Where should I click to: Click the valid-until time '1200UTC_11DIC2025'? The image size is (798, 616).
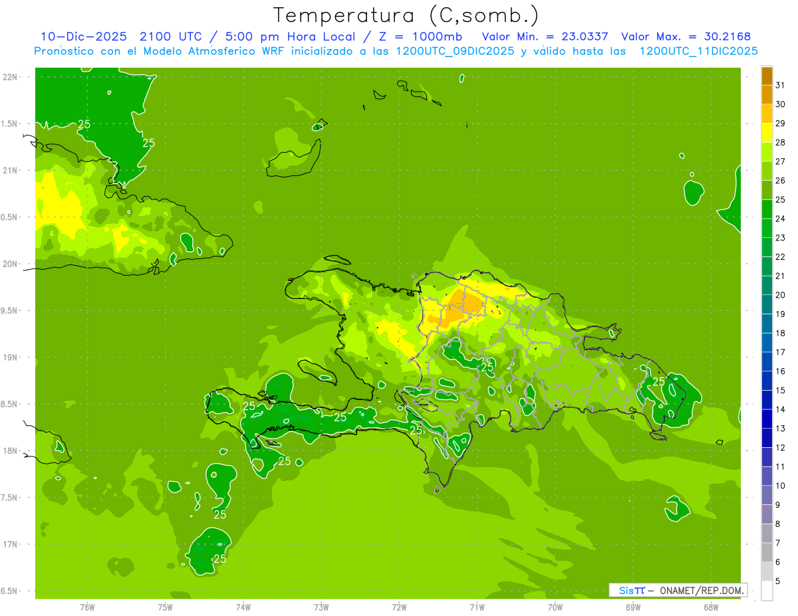(699, 51)
